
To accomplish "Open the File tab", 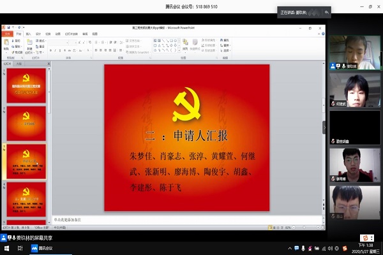I will (8, 33).
